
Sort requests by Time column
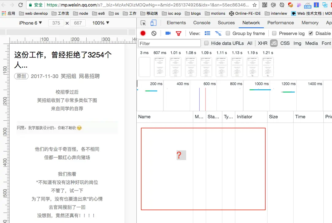click(x=308, y=117)
